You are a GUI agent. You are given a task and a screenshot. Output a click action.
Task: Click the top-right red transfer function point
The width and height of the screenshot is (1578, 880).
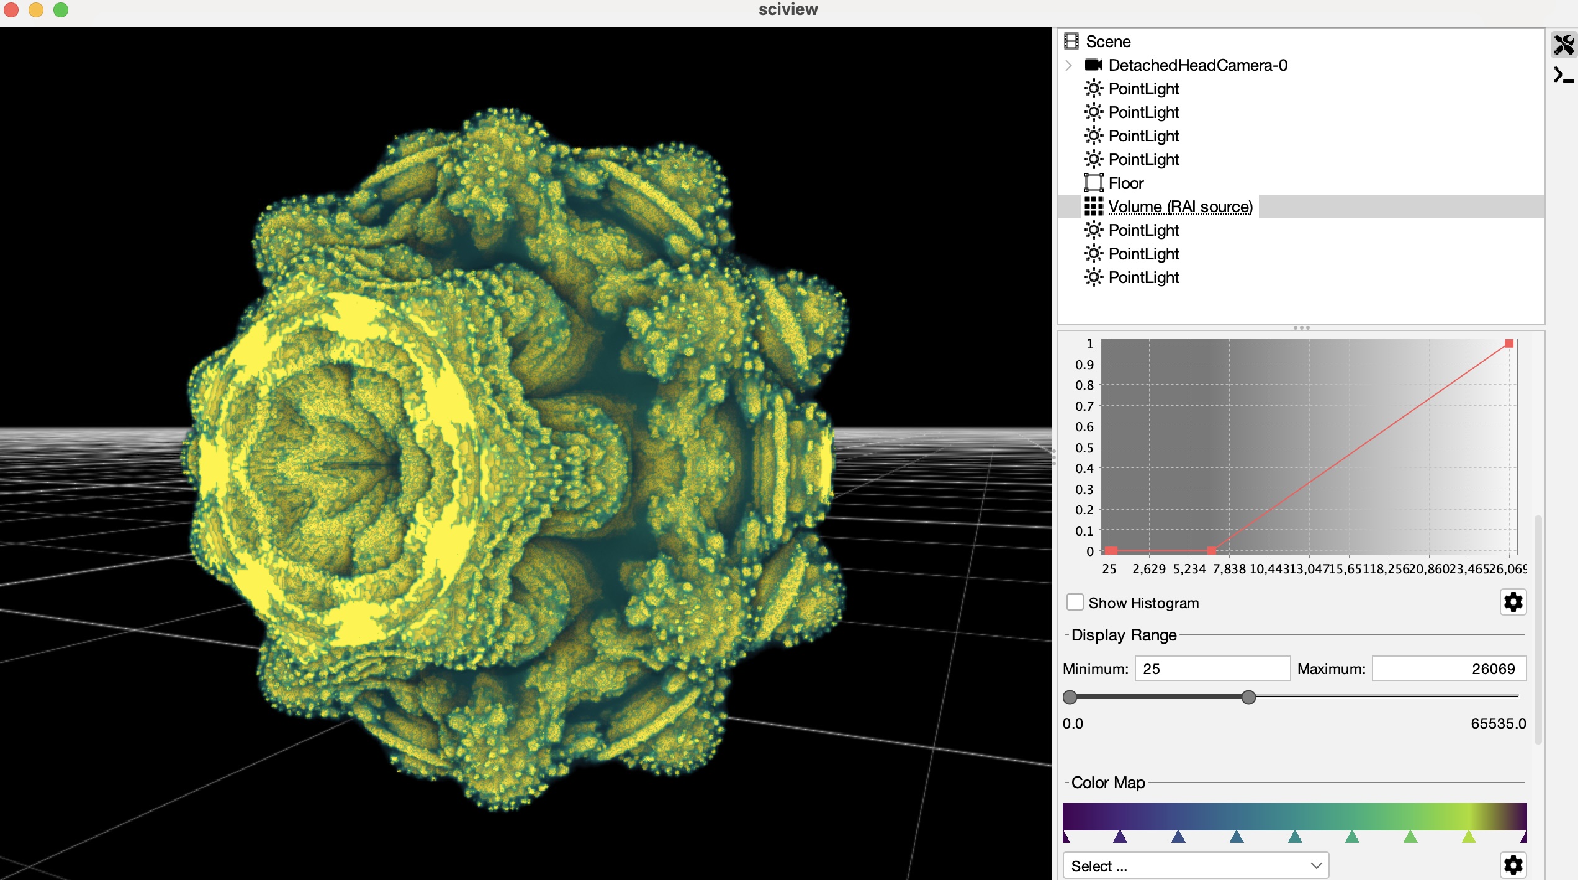(1508, 343)
